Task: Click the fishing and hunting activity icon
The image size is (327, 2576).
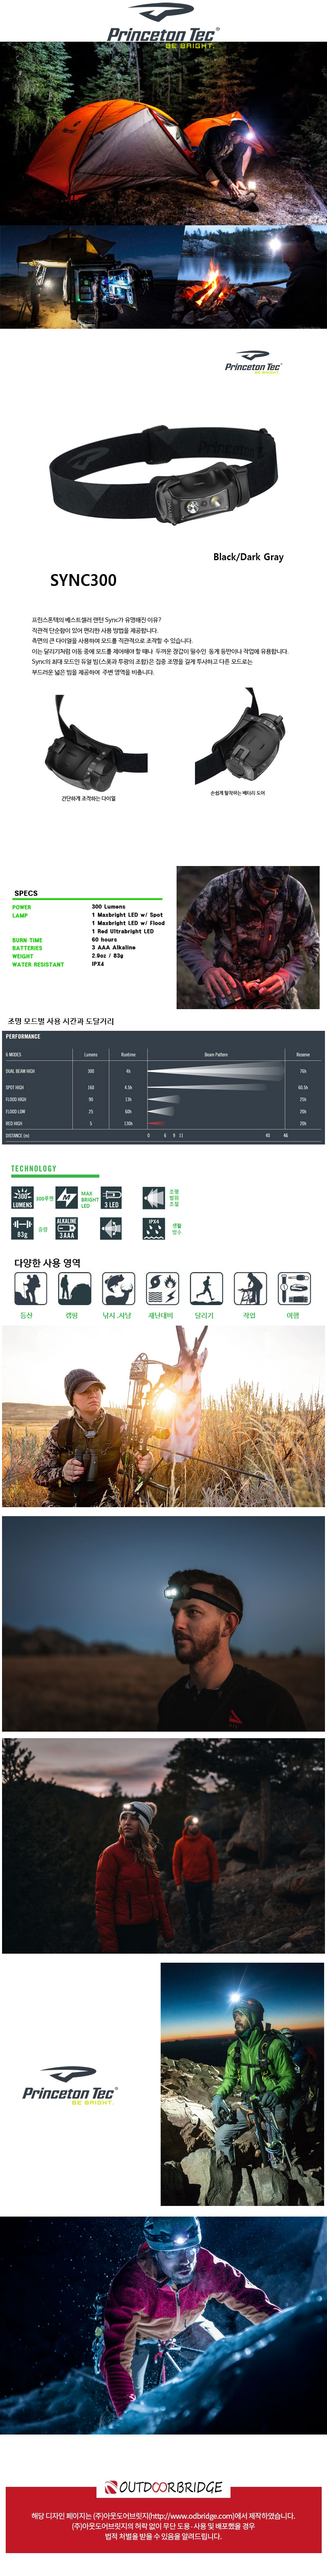Action: pos(118,1288)
